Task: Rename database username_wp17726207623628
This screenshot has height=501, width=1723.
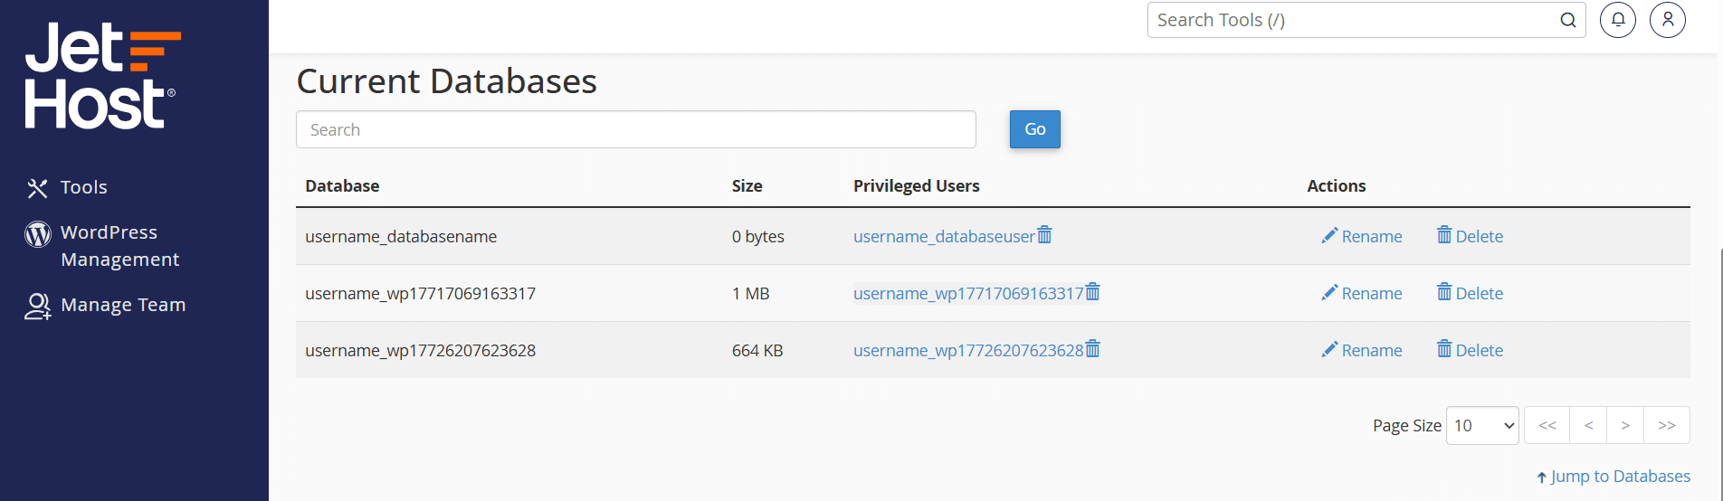Action: pyautogui.click(x=1362, y=350)
